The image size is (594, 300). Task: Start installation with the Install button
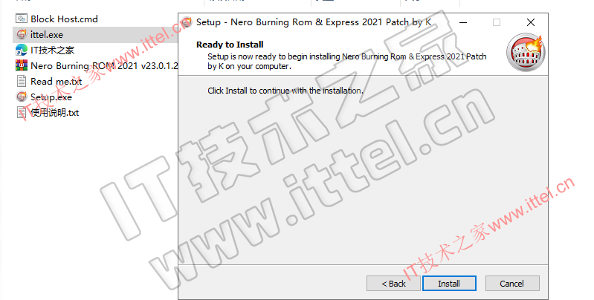[449, 284]
